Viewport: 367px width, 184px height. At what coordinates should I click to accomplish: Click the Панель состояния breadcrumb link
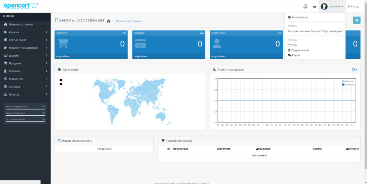(x=128, y=21)
